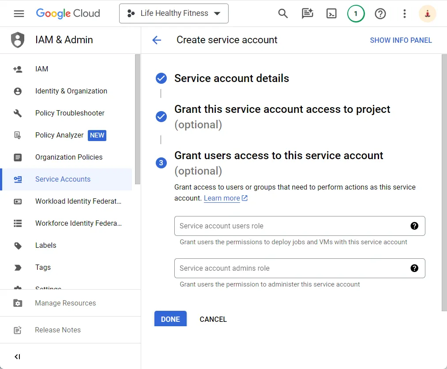This screenshot has width=447, height=369.
Task: Open the Life Healthy Fitness project selector
Action: point(173,13)
